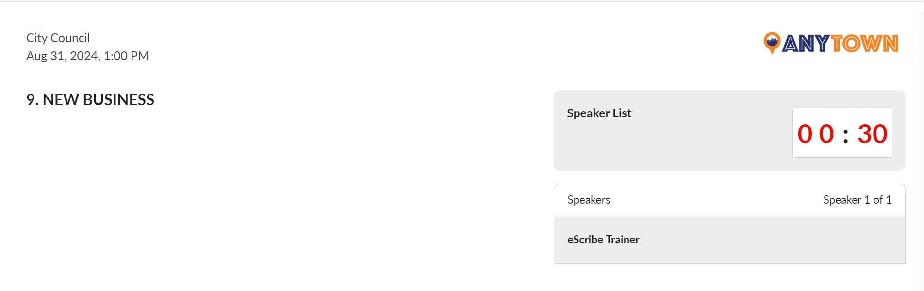Click the orange letter "T" in ANYTOWN logo

pyautogui.click(x=837, y=44)
